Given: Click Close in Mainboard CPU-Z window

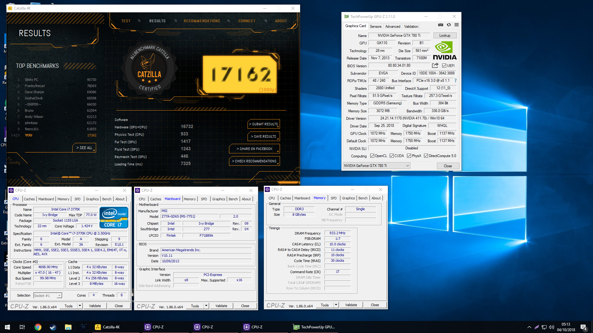Looking at the screenshot, I should [245, 306].
